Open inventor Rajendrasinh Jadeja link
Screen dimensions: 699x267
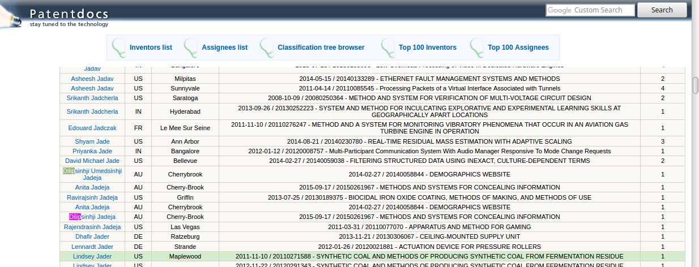[92, 227]
